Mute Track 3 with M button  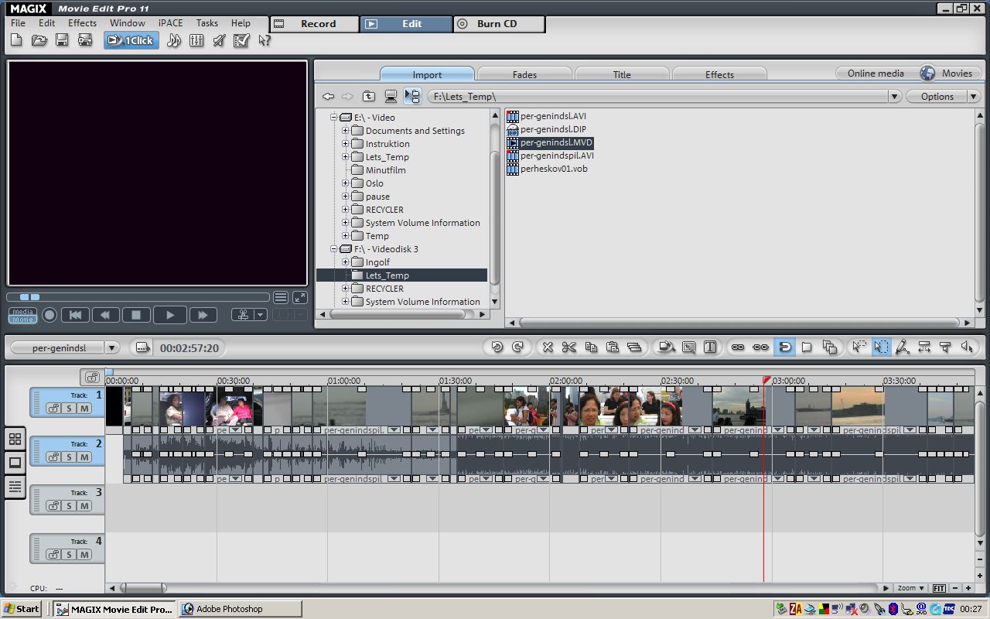pyautogui.click(x=84, y=506)
